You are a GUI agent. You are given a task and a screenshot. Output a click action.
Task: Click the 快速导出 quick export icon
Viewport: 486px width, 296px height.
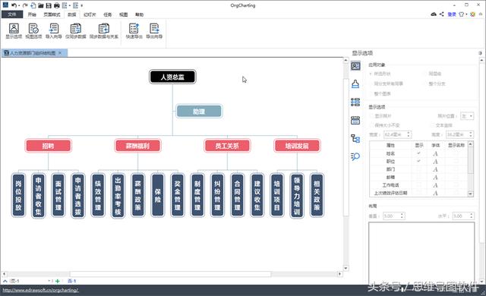(134, 31)
